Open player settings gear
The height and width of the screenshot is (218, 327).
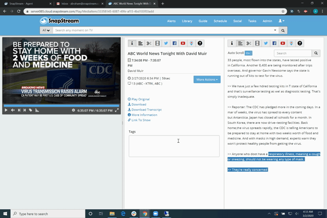tap(74, 110)
